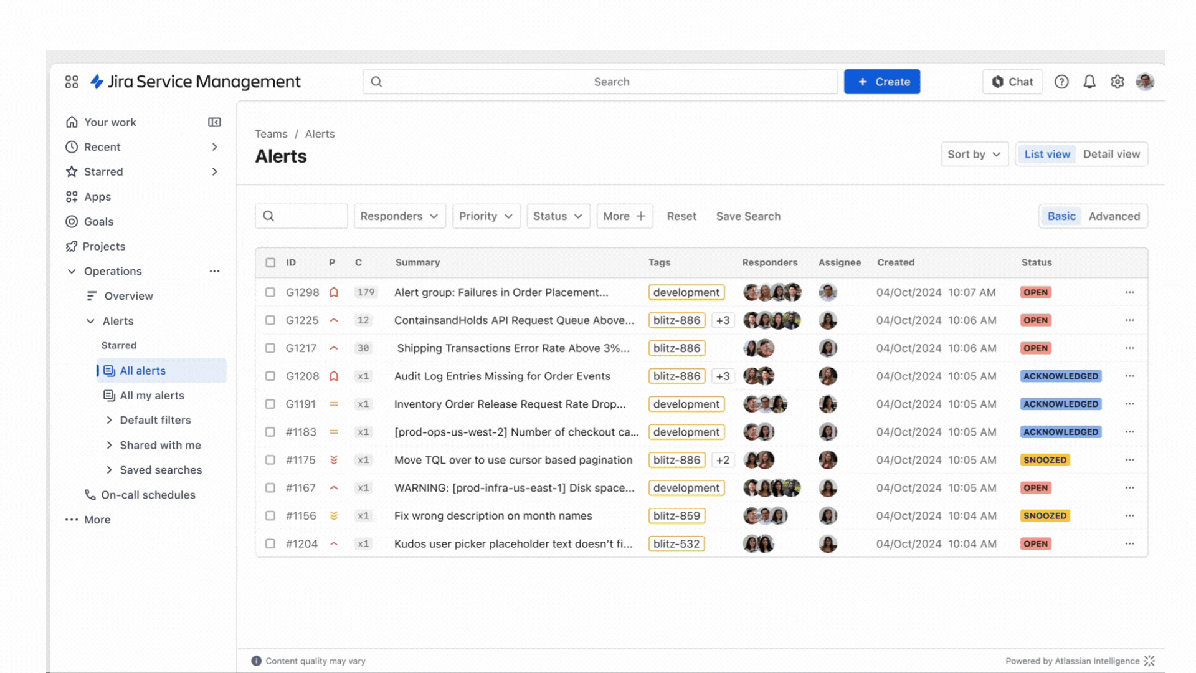Open the user profile avatar

click(1144, 82)
